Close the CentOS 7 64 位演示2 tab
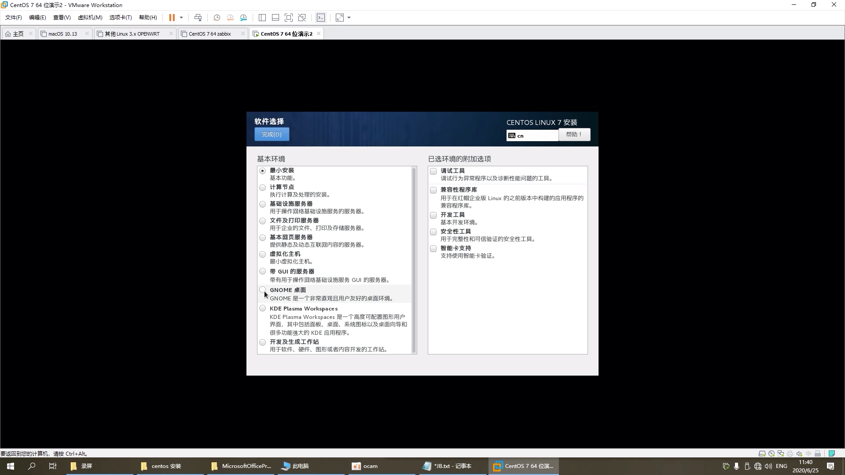Viewport: 845px width, 475px height. coord(319,34)
